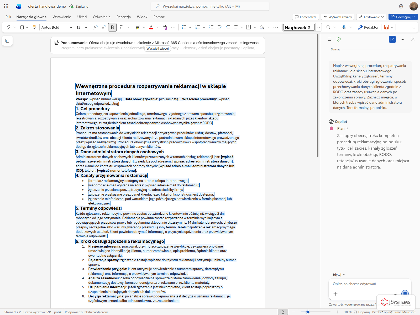The image size is (420, 315).
Task: Clear formatting with the eraser Ab icon
Action: click(x=165, y=27)
